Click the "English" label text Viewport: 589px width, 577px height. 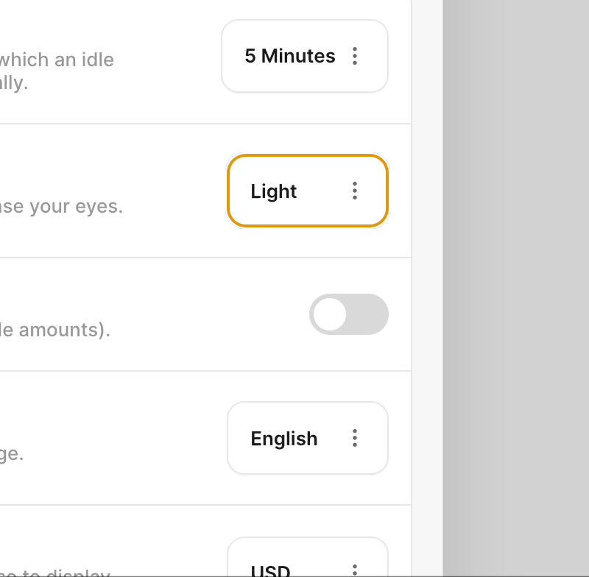283,439
